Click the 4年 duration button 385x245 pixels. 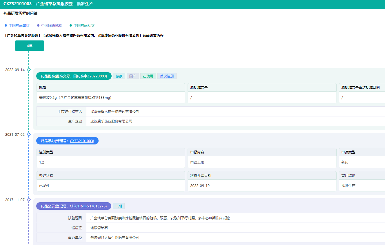pos(30,46)
